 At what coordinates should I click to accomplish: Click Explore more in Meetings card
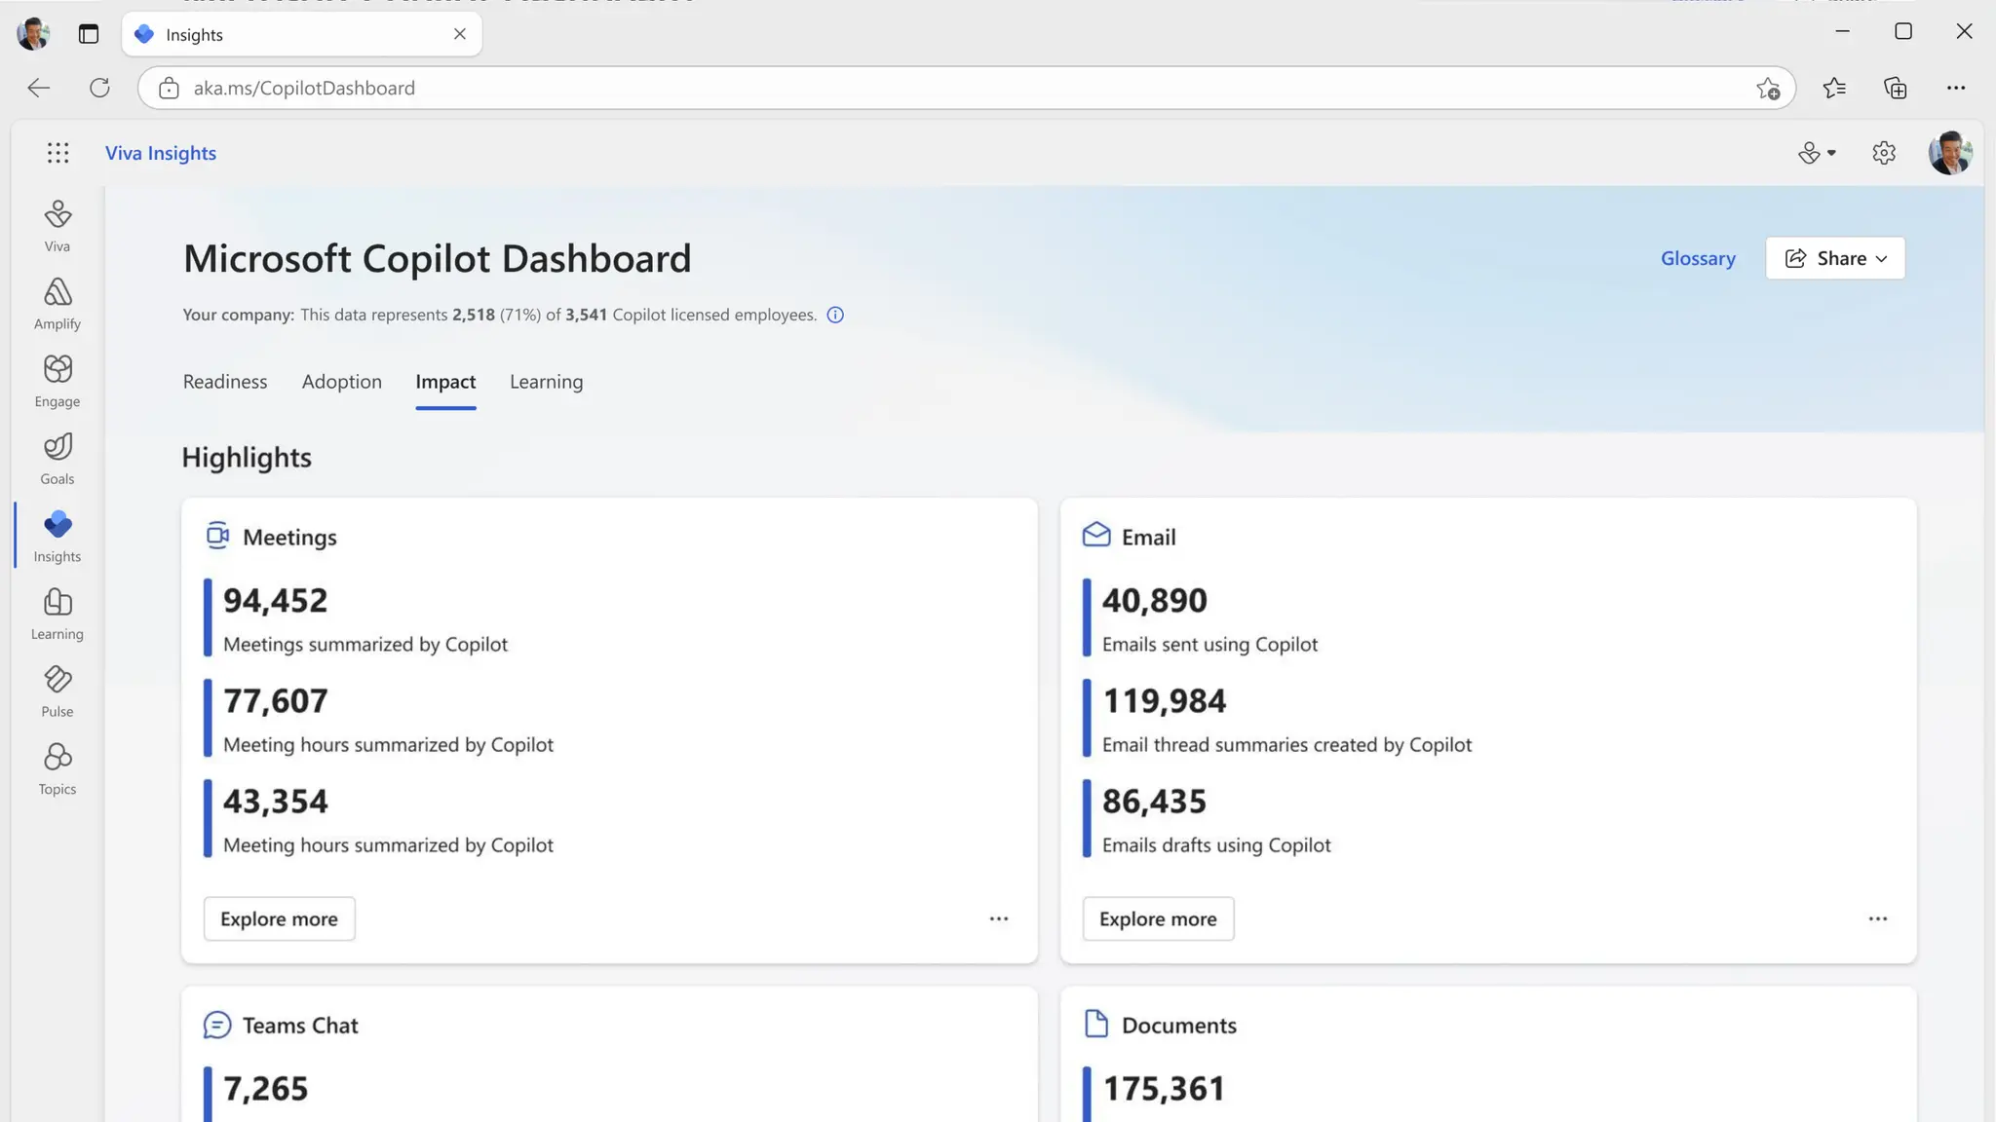pos(279,918)
